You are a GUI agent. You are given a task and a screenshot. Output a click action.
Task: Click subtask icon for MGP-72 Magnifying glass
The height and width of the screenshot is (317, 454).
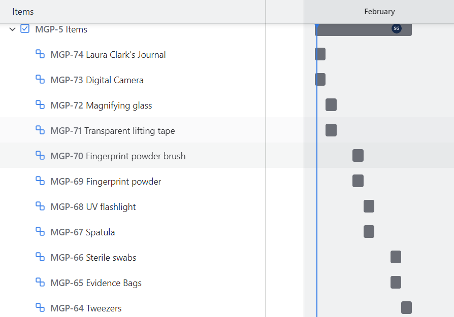pos(40,104)
